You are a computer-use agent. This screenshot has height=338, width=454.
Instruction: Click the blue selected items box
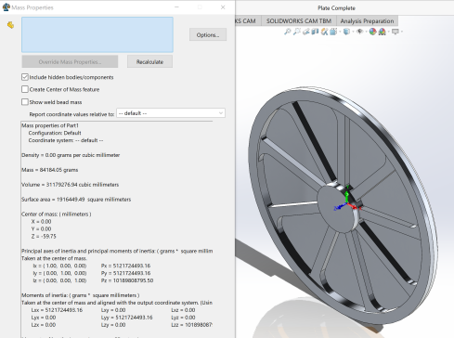point(97,34)
